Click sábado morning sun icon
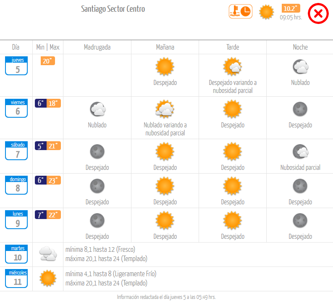 pyautogui.click(x=165, y=152)
